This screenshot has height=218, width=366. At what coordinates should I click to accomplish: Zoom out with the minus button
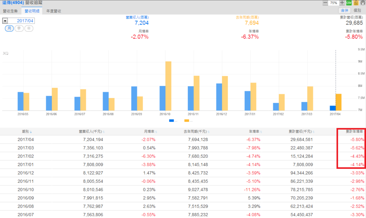pyautogui.click(x=325, y=3)
